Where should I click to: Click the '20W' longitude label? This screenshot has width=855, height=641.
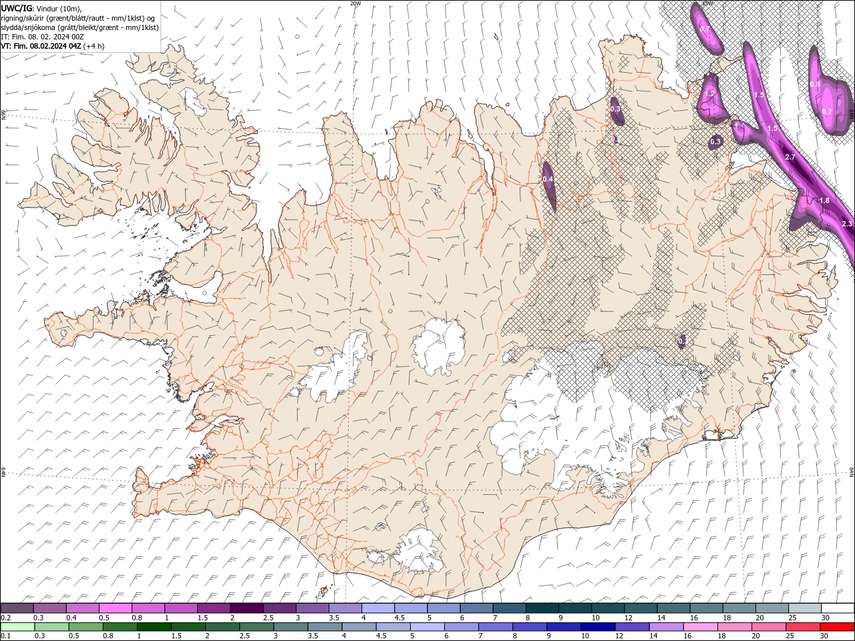tap(355, 3)
